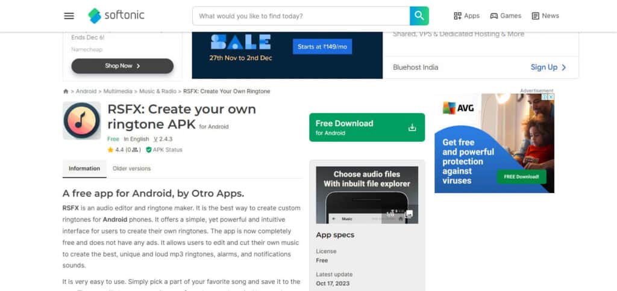Click the Bluehost India text
617x291 pixels.
tap(415, 67)
